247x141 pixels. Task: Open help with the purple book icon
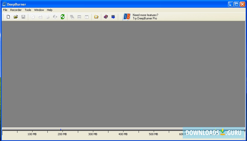[x=106, y=17]
